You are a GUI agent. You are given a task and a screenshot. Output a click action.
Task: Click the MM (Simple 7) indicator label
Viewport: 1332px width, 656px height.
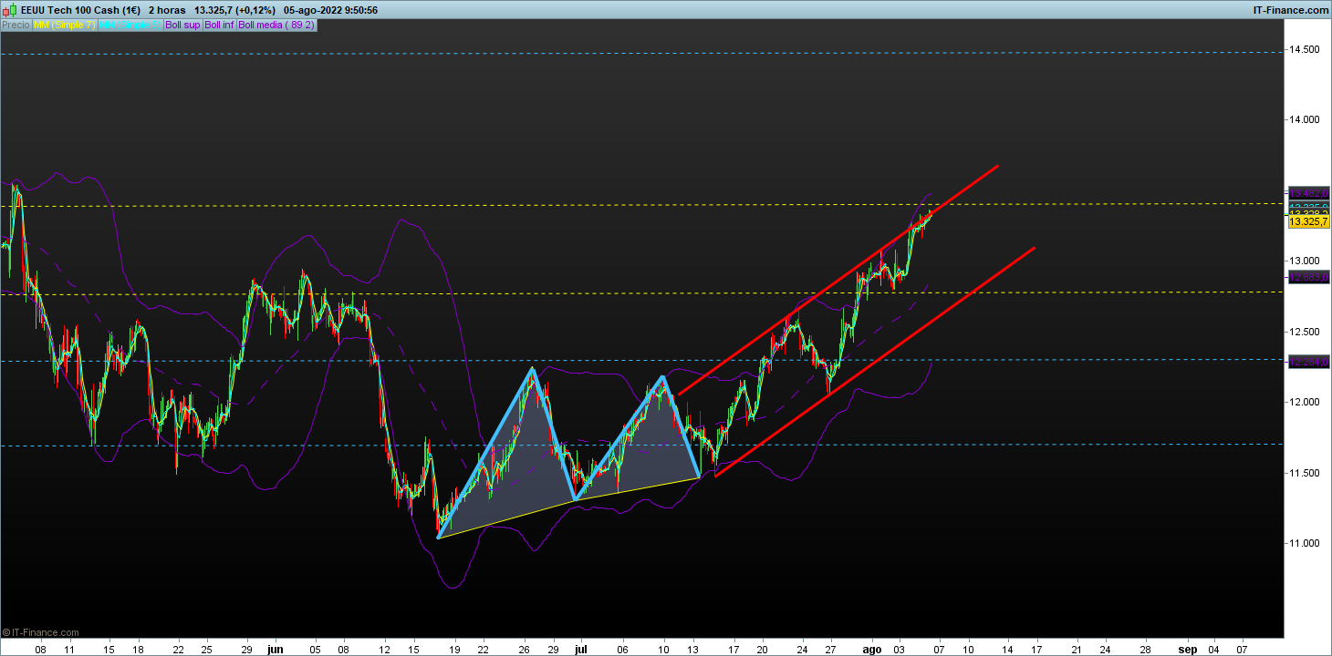tap(64, 25)
